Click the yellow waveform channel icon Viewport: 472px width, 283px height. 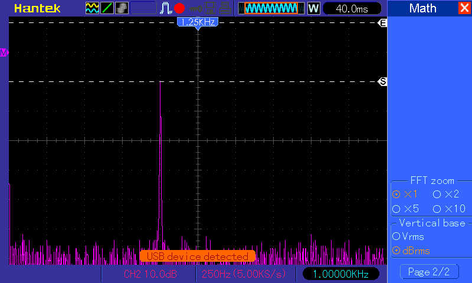pyautogui.click(x=93, y=8)
